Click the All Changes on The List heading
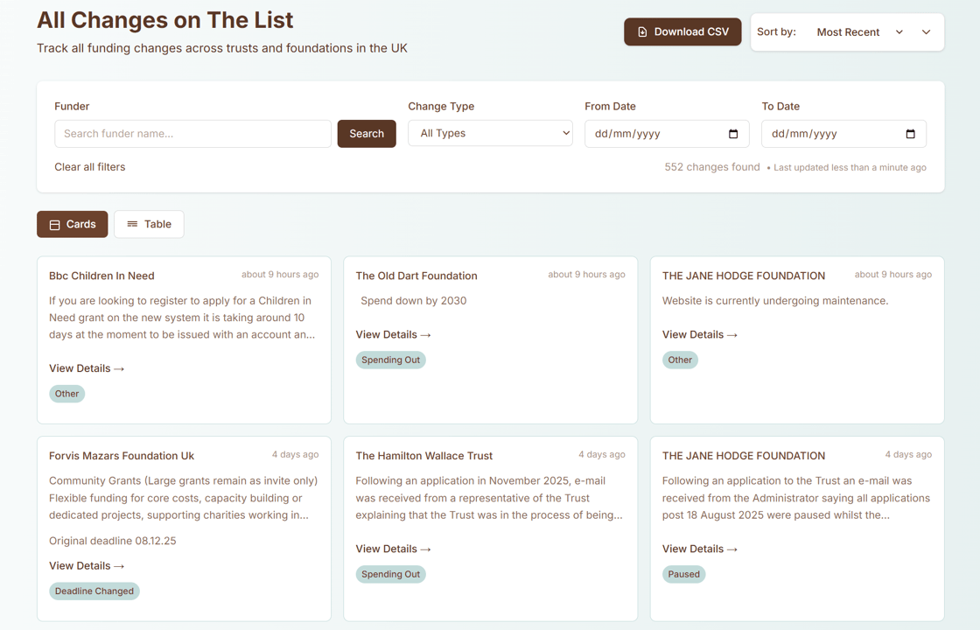Viewport: 980px width, 630px height. (165, 20)
